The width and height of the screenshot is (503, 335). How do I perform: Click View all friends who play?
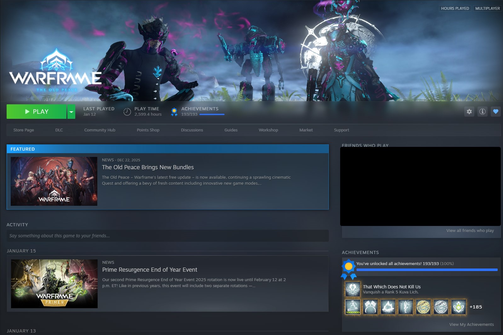470,231
